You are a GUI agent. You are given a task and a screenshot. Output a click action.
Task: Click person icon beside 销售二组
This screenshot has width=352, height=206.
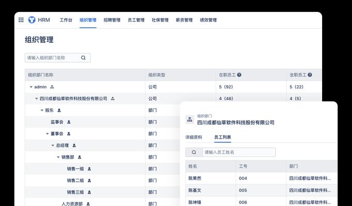point(89,180)
